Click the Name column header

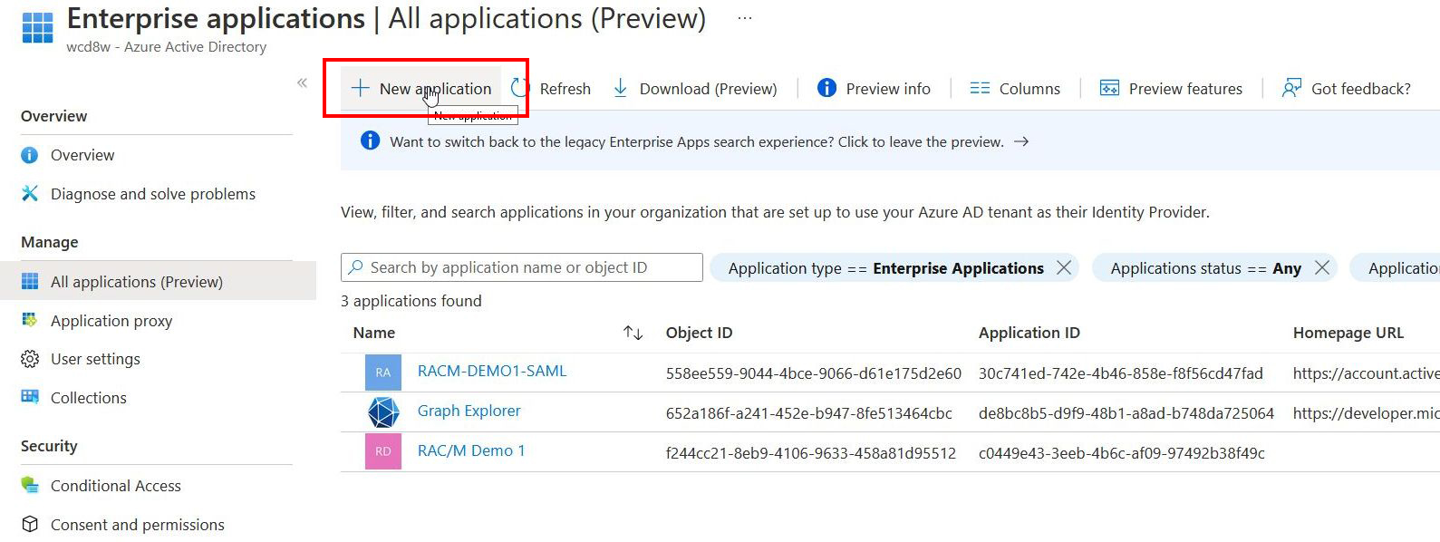pyautogui.click(x=374, y=333)
